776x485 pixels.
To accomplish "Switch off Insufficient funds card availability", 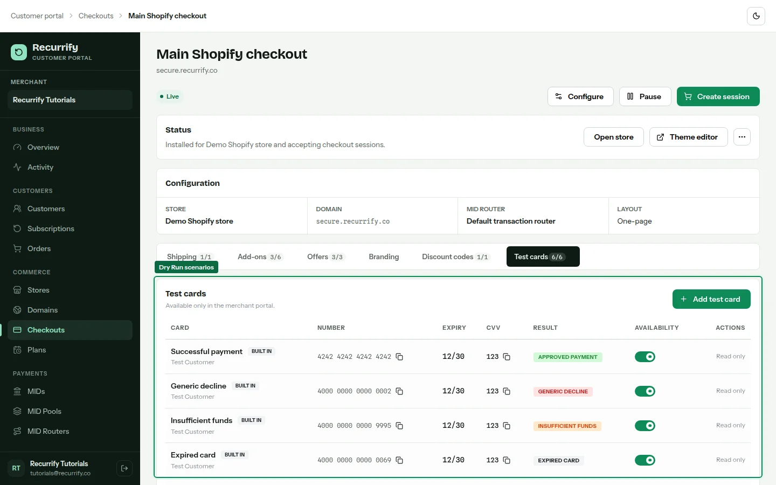I will coord(645,426).
